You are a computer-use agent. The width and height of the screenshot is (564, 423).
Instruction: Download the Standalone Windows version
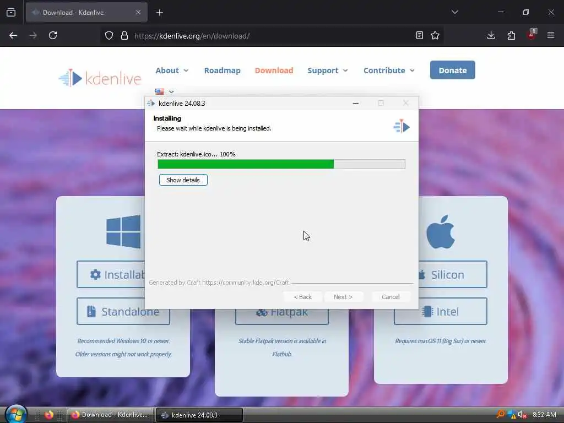click(123, 312)
